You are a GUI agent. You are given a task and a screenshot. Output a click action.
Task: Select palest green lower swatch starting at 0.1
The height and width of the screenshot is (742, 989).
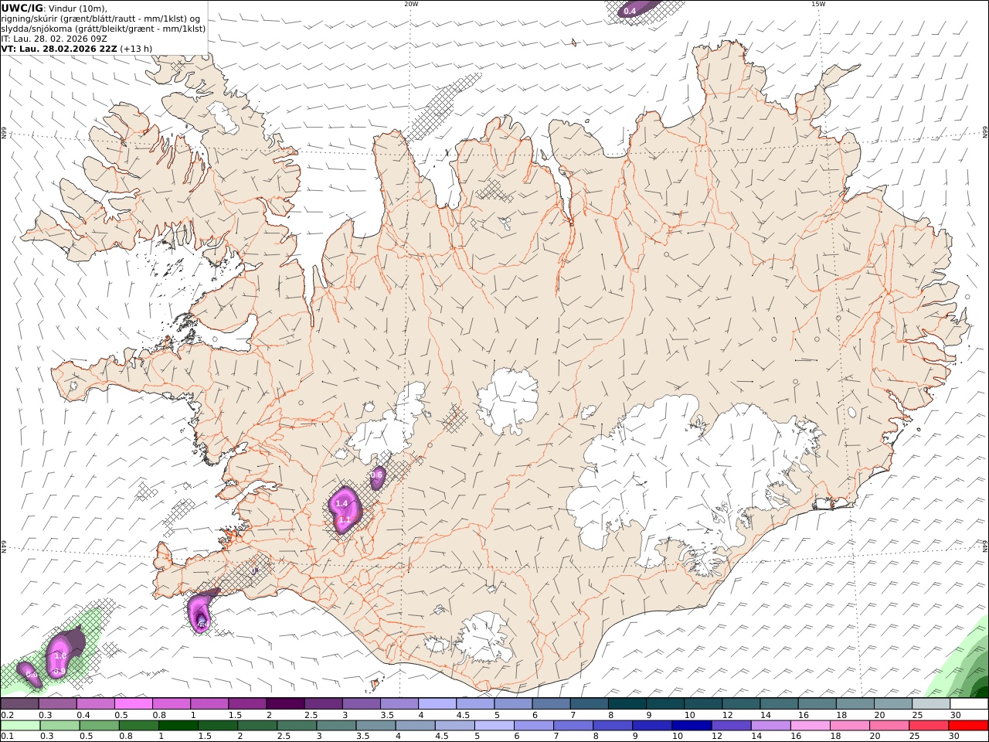pos(20,726)
